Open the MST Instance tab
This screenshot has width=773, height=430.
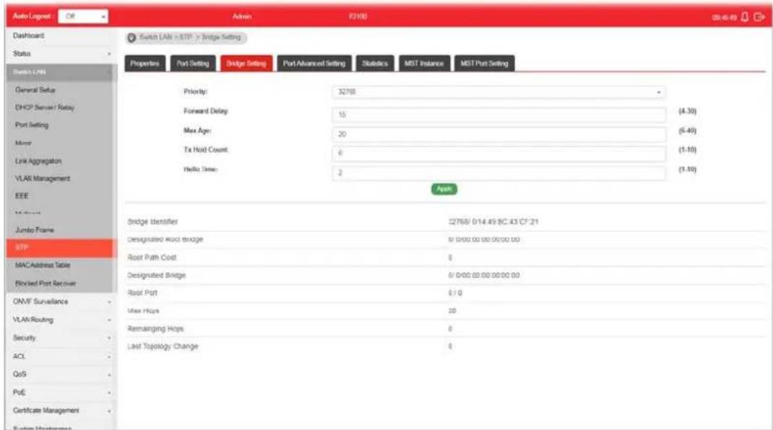tap(424, 63)
